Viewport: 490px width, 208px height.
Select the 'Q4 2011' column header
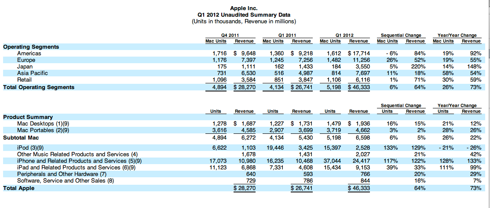click(230, 35)
